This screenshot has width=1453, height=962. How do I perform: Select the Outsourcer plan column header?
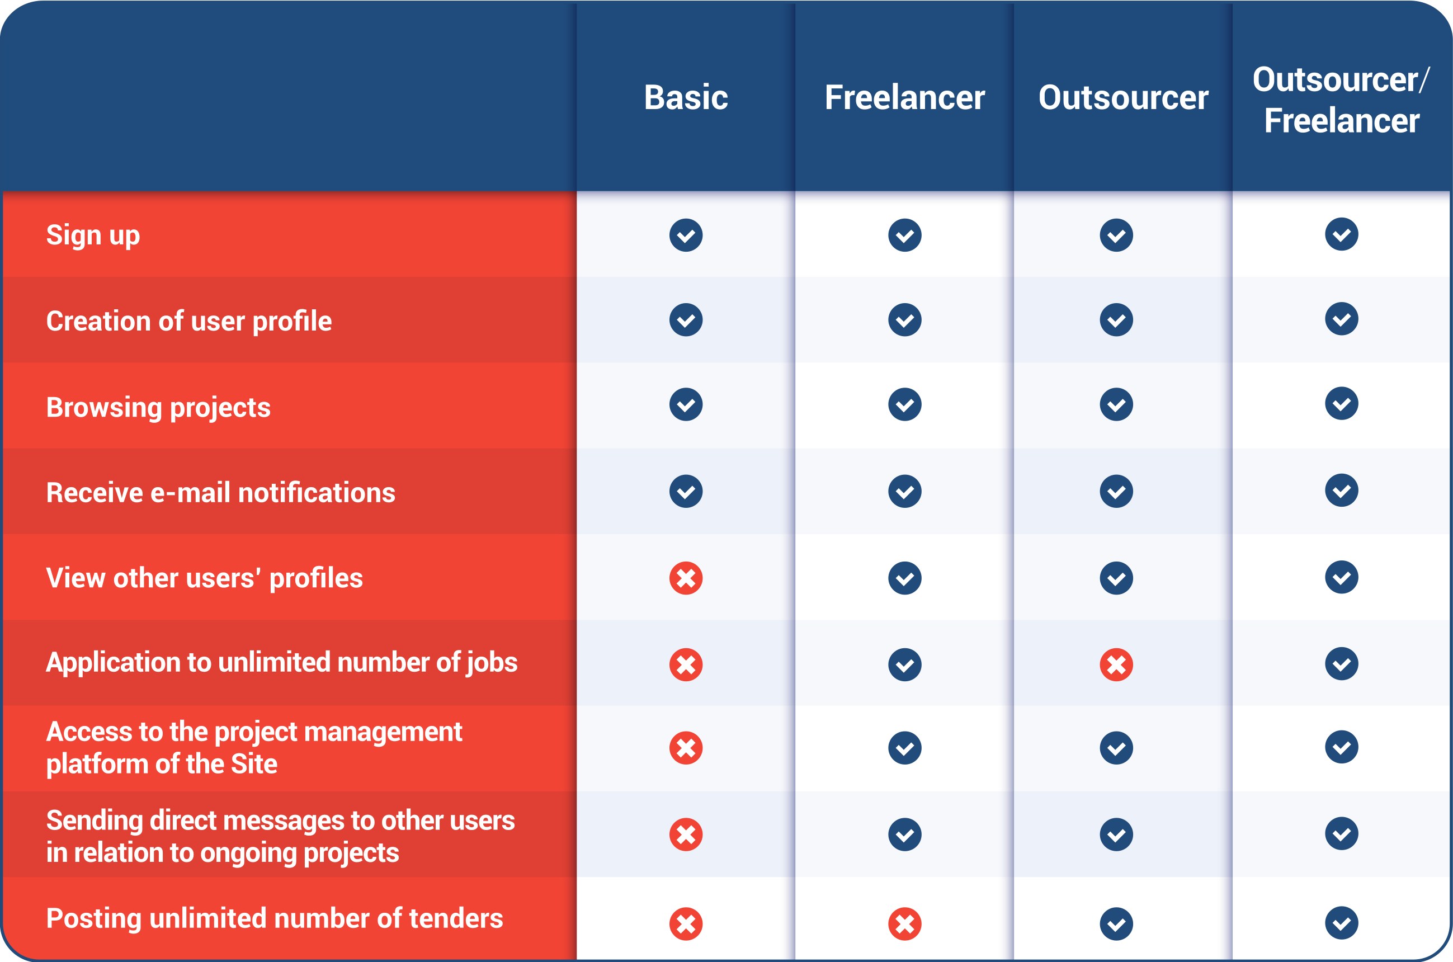click(x=1123, y=97)
